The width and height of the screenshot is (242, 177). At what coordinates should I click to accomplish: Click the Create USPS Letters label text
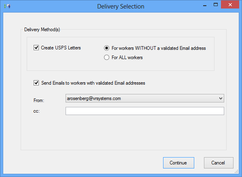click(61, 48)
